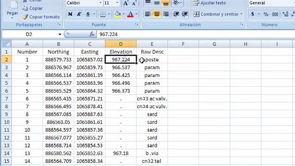Image resolution: width=295 pixels, height=166 pixels.
Task: Open Name Box dropdown arrow
Action: coord(59,34)
